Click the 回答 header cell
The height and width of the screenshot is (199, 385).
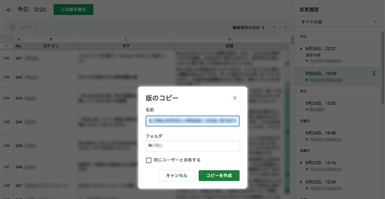click(x=229, y=46)
